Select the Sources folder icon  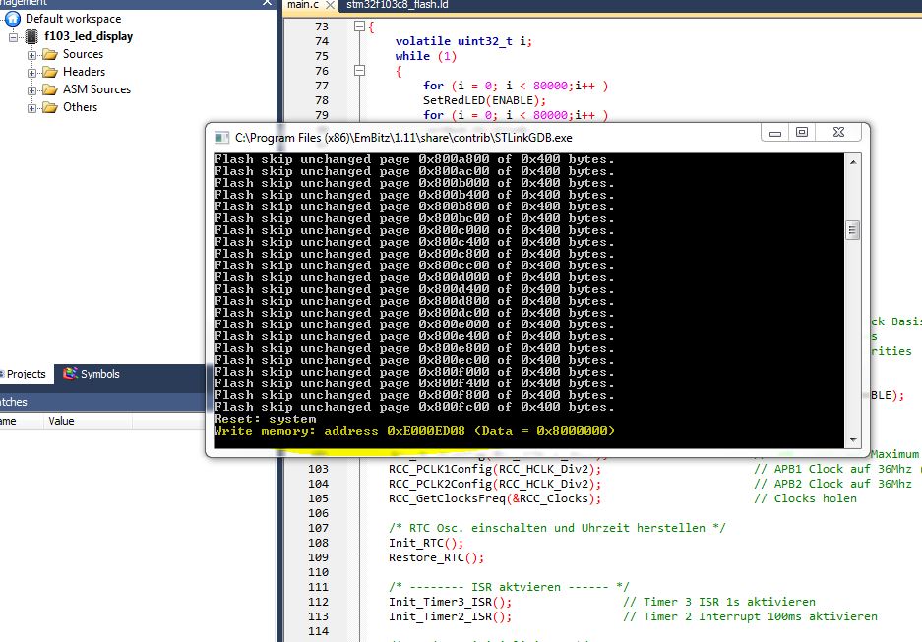click(50, 55)
